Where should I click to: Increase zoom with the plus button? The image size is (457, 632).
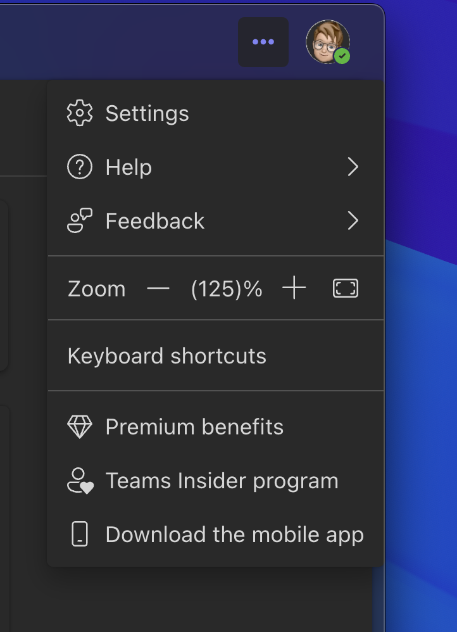tap(294, 288)
